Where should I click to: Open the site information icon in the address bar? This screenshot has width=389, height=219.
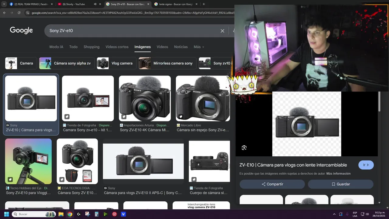[x=27, y=13]
